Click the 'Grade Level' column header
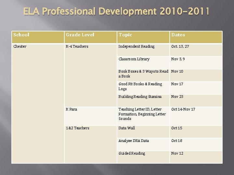Viewport: 234px width, 175px height. click(91, 37)
